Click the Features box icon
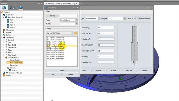Image resolution: width=179 pixels, height=101 pixels. click(8, 68)
